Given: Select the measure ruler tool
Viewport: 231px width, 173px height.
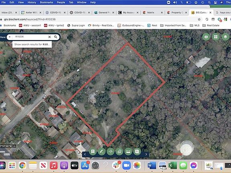Looking at the screenshot, I should [x=128, y=151].
